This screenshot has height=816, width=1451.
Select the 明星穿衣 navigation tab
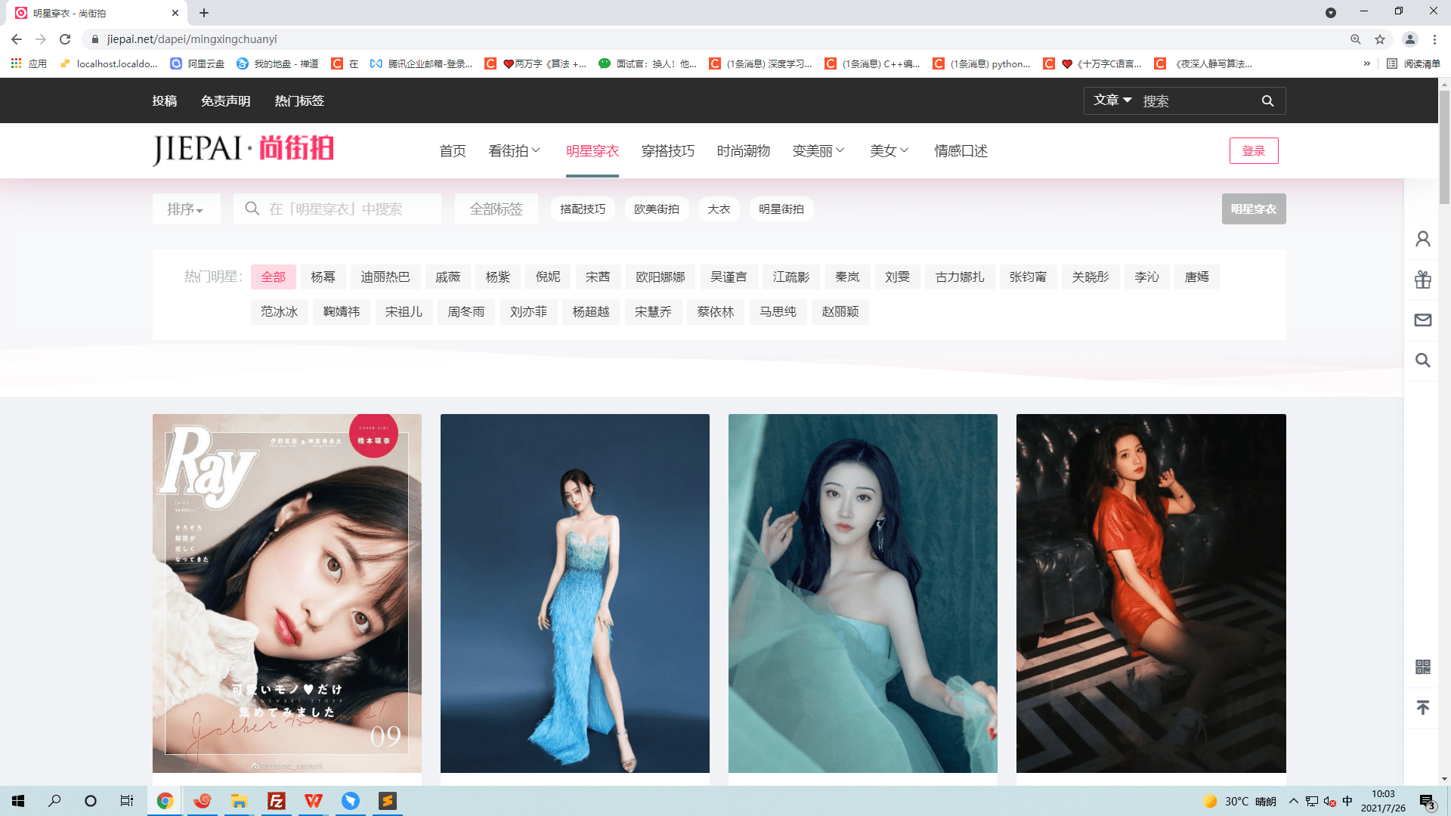592,151
